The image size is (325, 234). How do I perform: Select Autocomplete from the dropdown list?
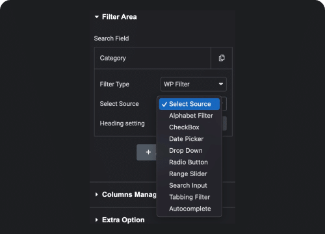[190, 209]
